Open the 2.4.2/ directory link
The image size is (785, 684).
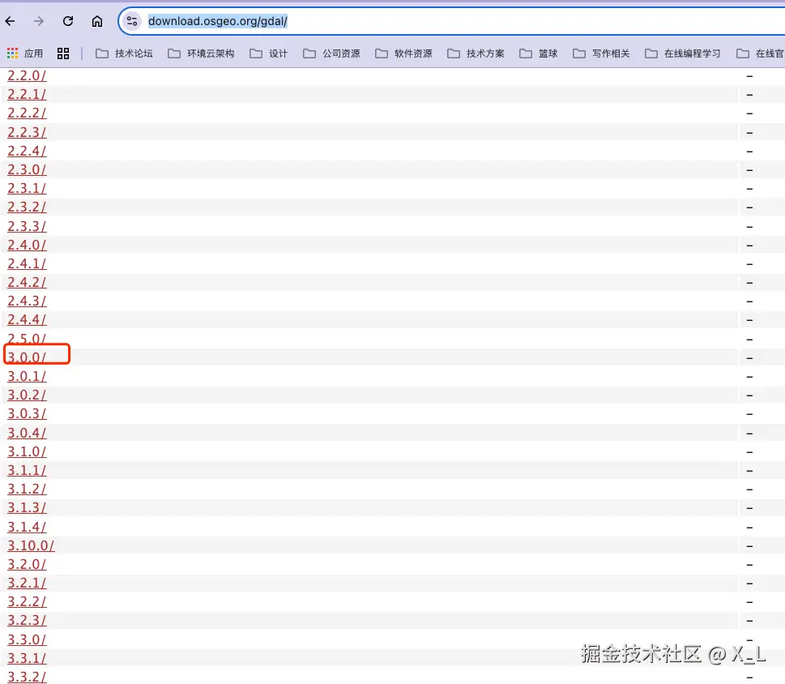tap(27, 282)
